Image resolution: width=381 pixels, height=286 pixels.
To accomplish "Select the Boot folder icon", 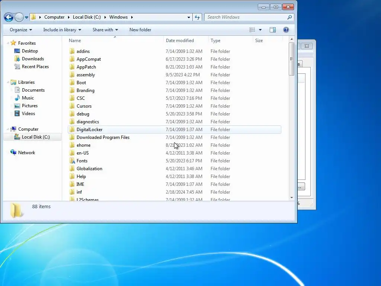I will tap(72, 82).
